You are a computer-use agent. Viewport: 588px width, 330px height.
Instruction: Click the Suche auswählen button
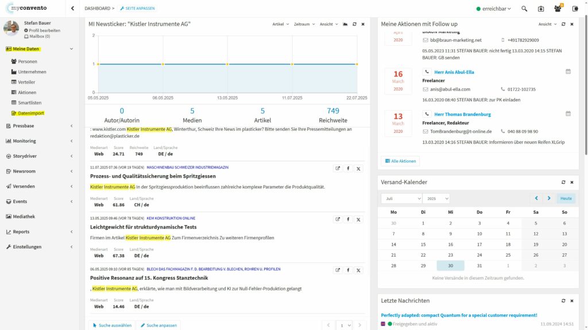(x=112, y=325)
